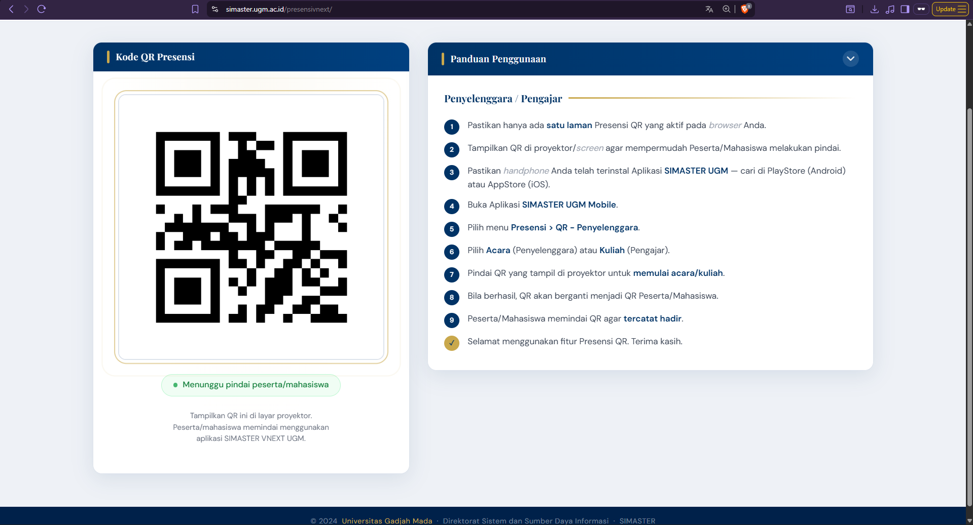
Task: Click the Panduan Penggunaan header title
Action: pos(498,59)
